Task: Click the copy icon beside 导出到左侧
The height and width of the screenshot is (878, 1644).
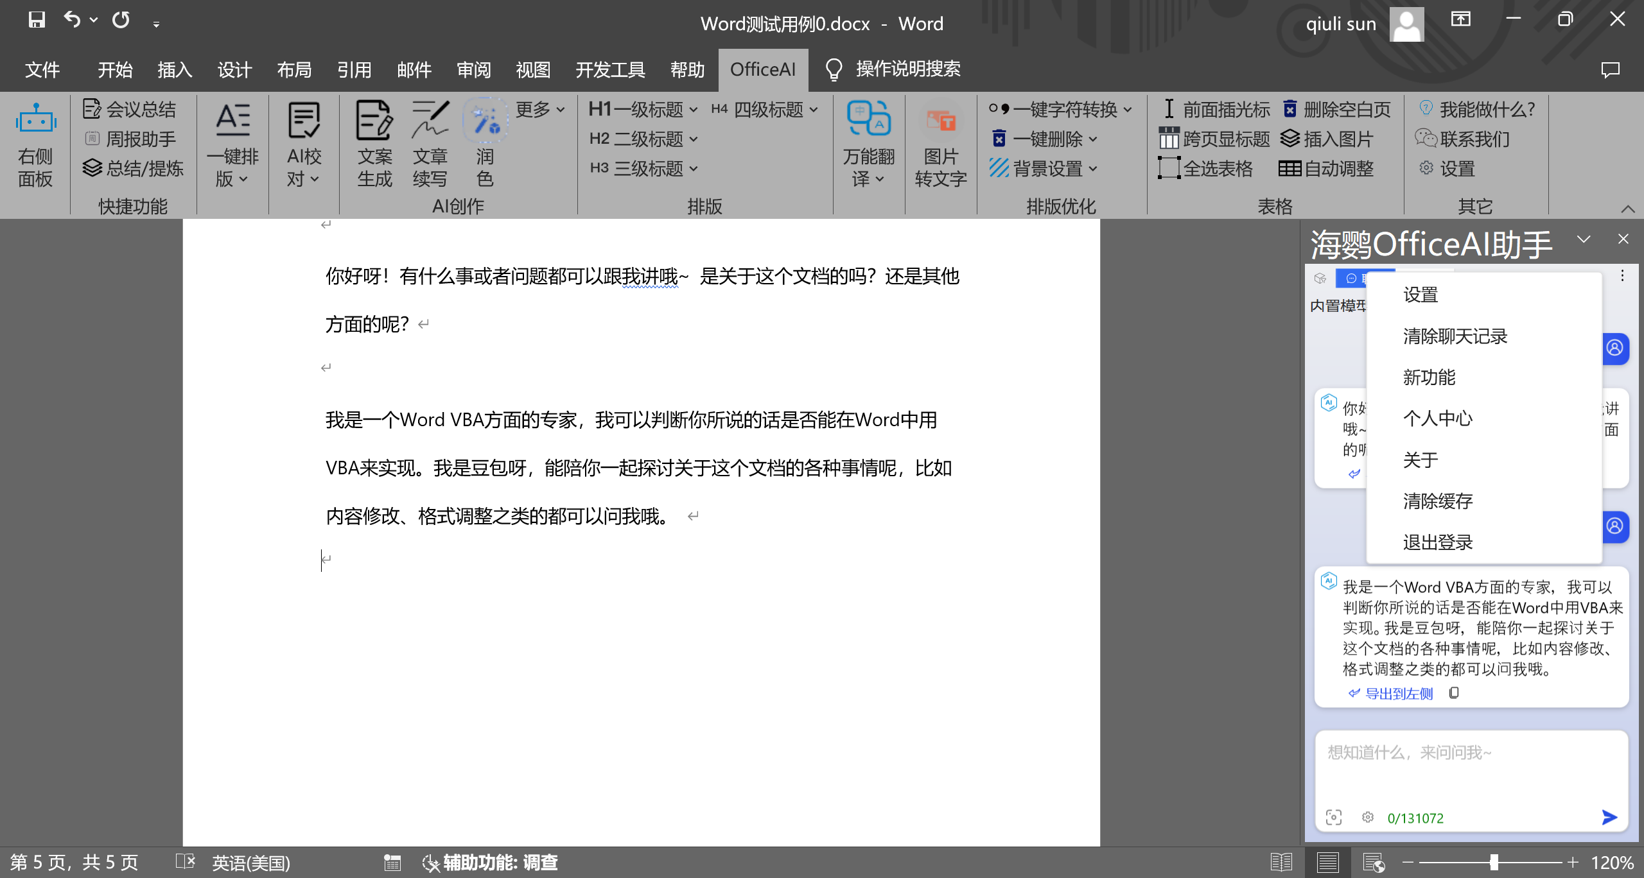Action: point(1454,693)
